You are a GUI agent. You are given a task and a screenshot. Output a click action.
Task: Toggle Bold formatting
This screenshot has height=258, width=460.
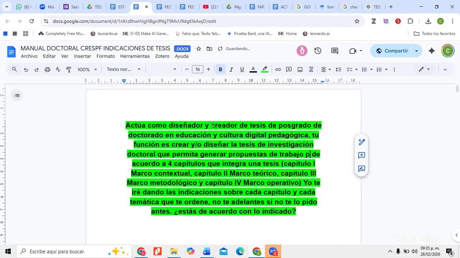pyautogui.click(x=220, y=70)
